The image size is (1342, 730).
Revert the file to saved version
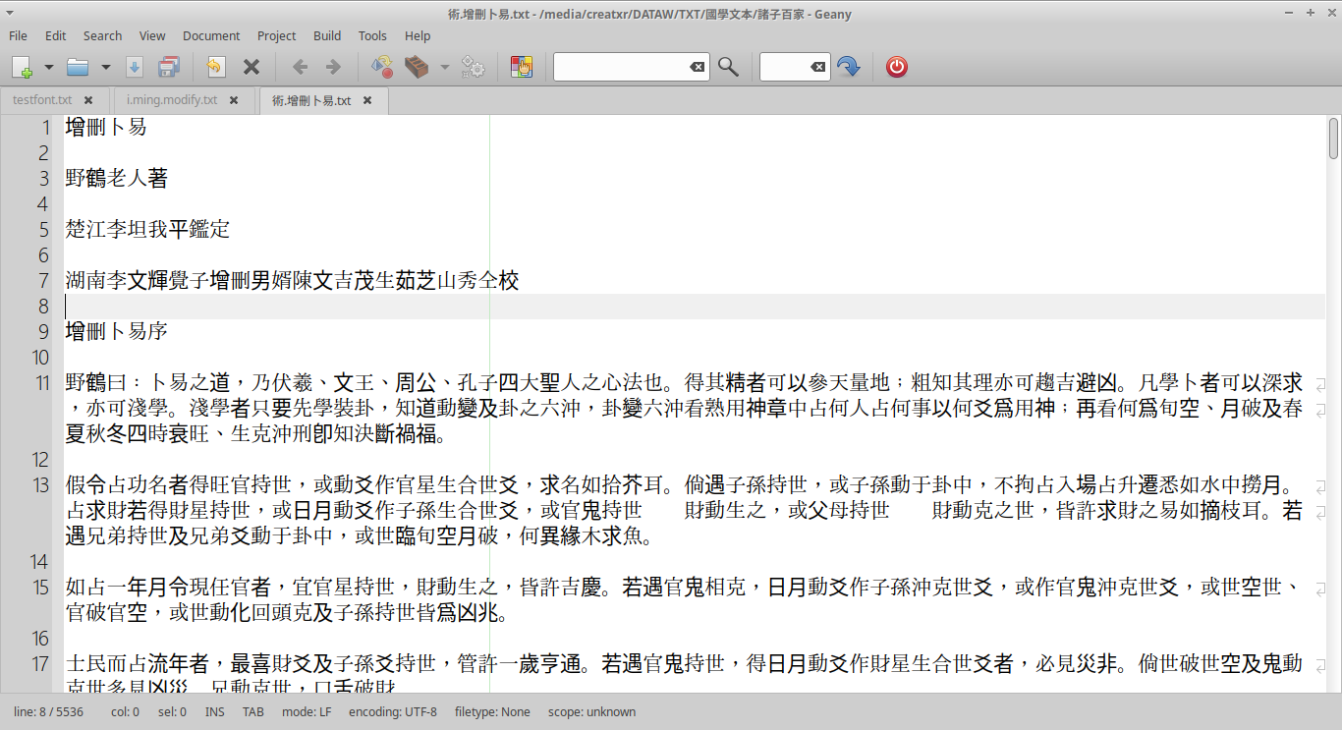[x=214, y=67]
